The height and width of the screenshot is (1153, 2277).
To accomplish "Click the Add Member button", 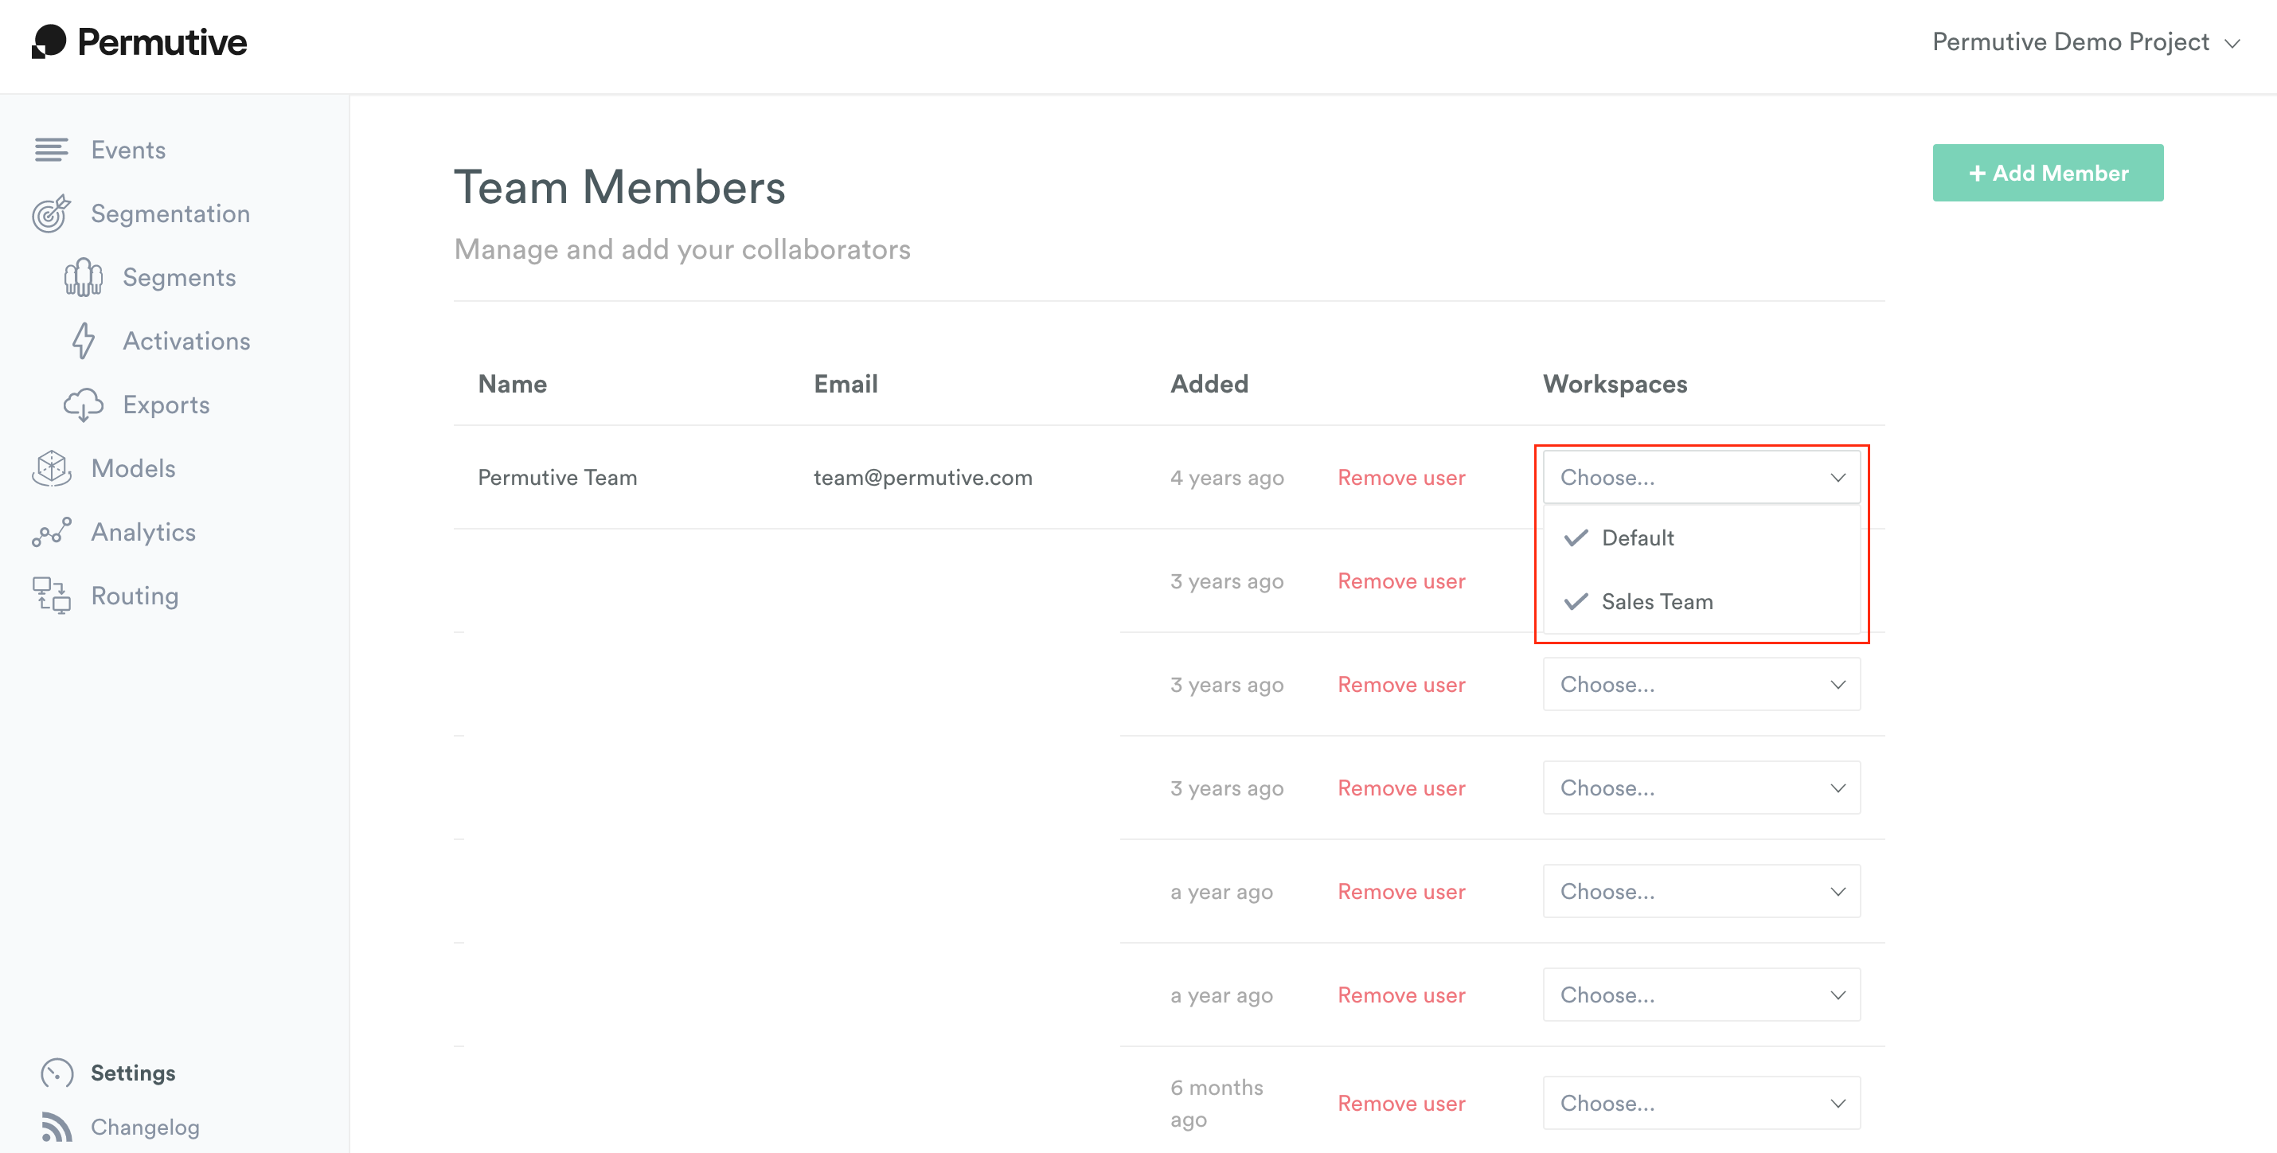I will pyautogui.click(x=2048, y=174).
